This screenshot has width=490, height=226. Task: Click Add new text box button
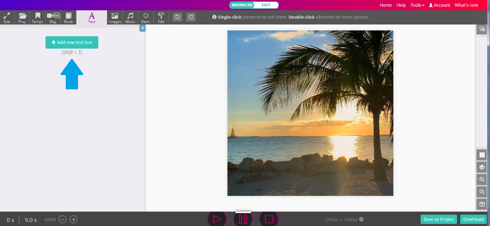[72, 42]
